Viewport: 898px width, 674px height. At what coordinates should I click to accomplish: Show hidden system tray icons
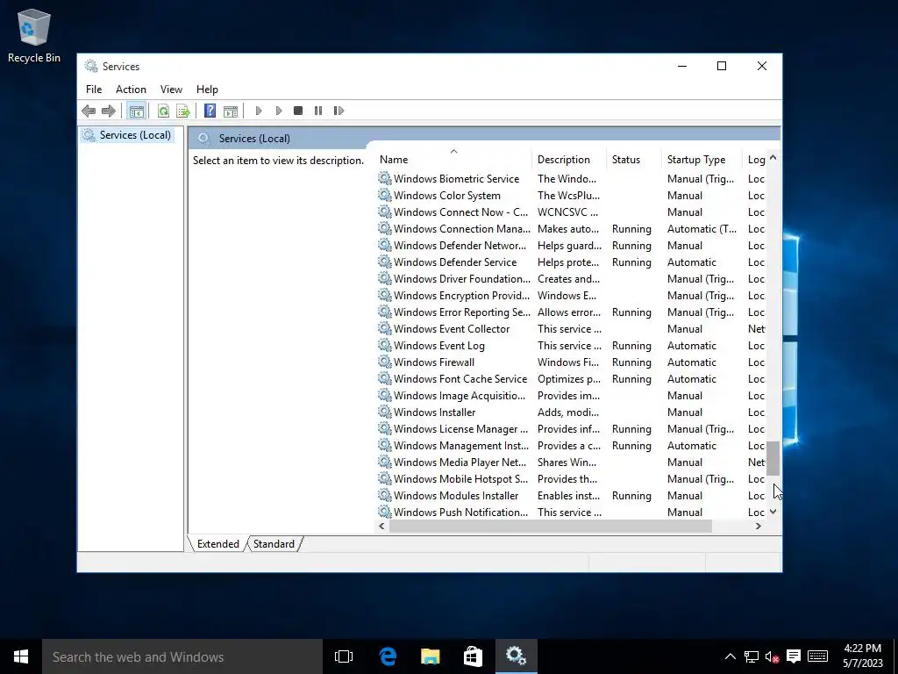point(731,656)
